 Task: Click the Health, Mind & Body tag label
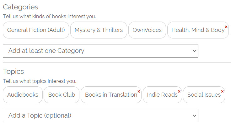pos(197,30)
